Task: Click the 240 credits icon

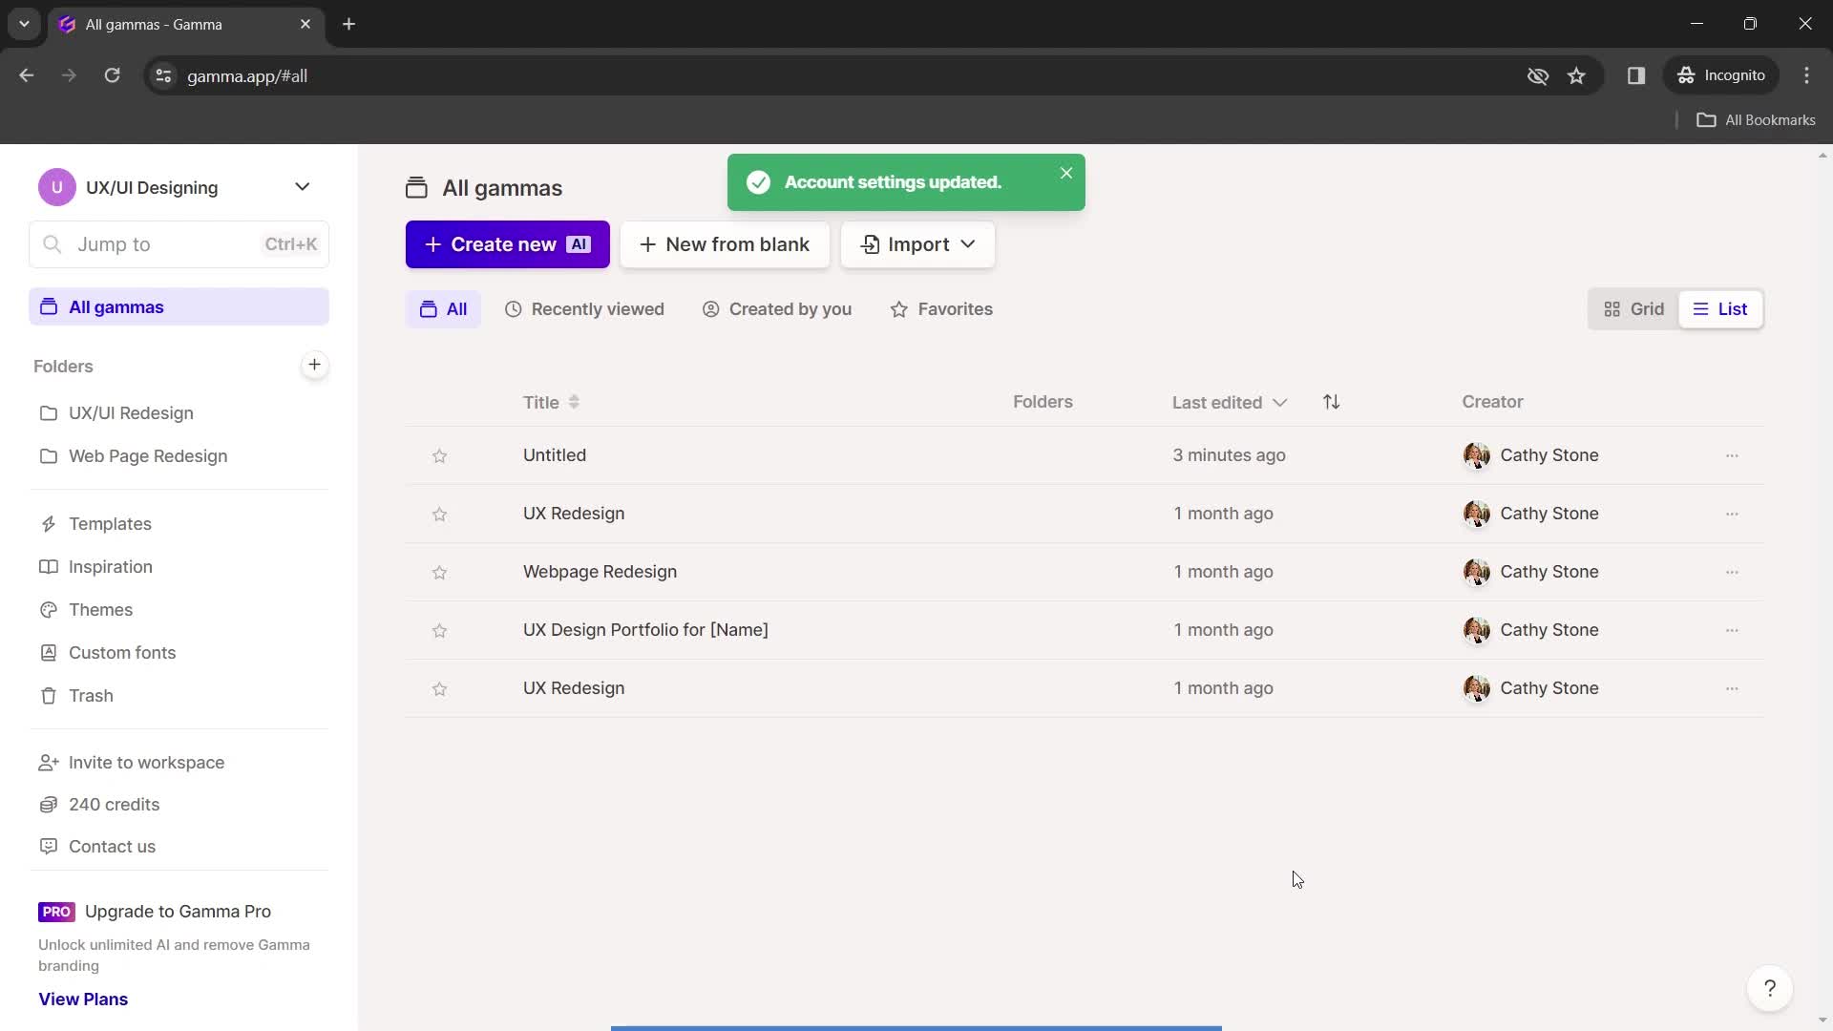Action: [x=45, y=803]
